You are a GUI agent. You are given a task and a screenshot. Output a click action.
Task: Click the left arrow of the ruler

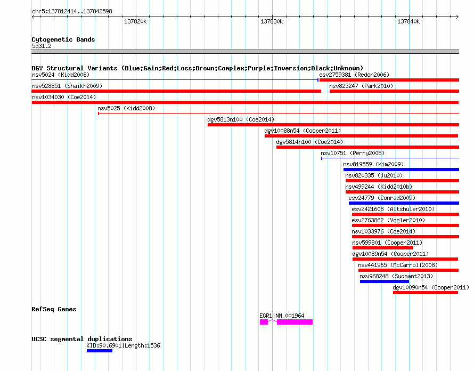(x=33, y=17)
